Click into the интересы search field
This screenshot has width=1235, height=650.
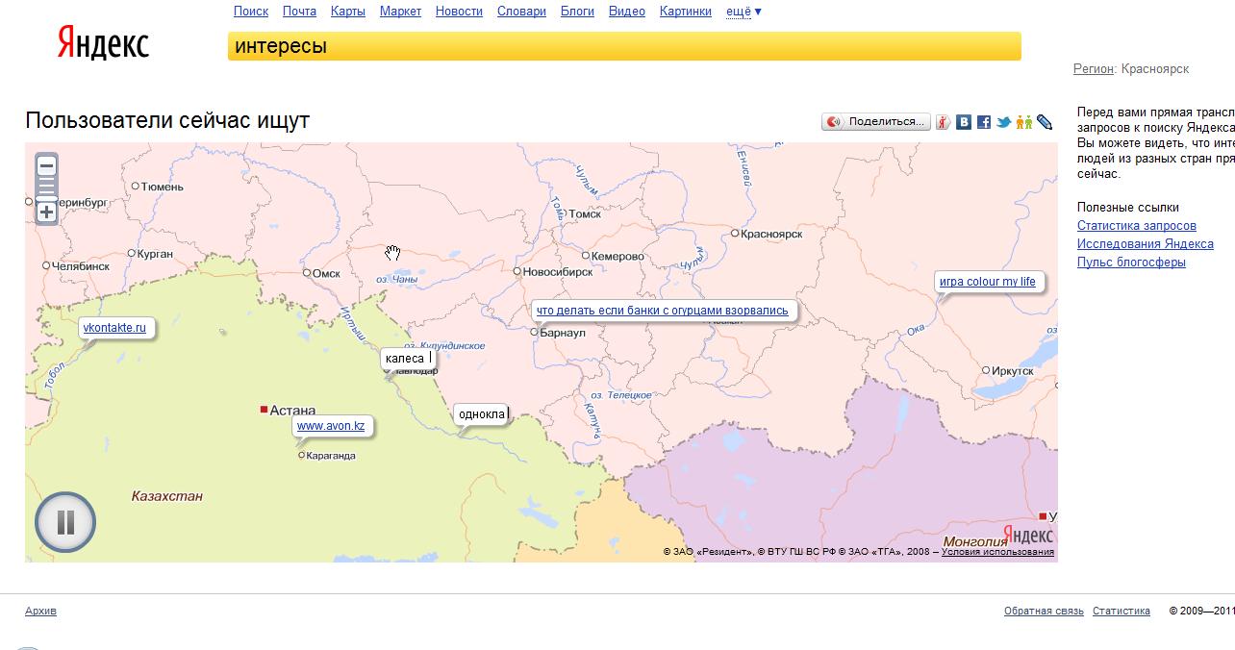point(623,46)
